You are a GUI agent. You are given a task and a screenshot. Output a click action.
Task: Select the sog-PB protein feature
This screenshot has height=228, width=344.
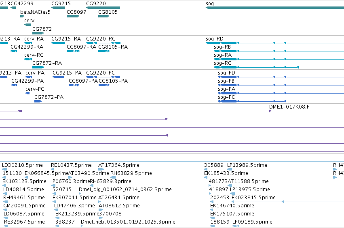tap(281, 85)
